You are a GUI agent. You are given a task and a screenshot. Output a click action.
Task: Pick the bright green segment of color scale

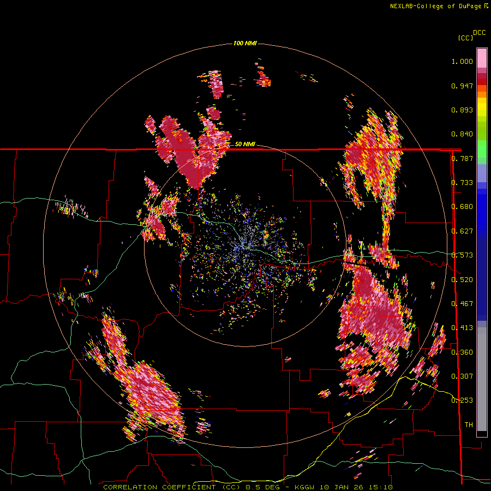[482, 149]
